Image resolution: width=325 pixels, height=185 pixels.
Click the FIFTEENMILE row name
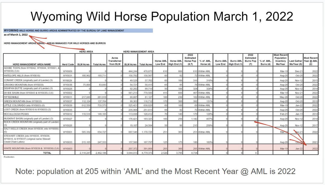[12, 97]
